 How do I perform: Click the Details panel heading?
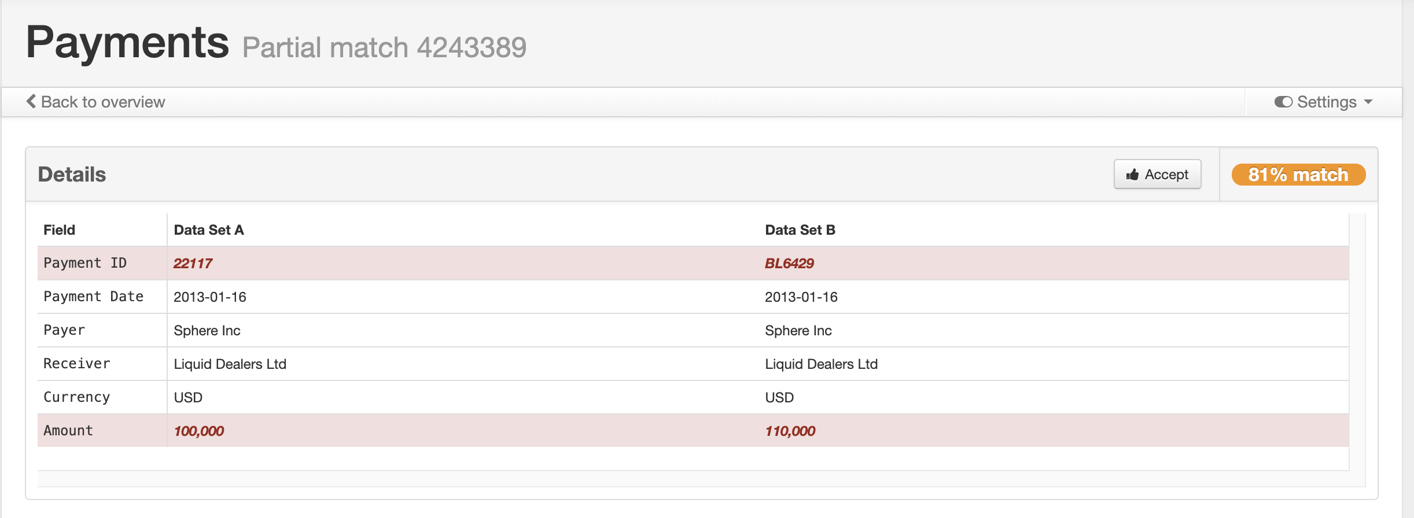[72, 175]
